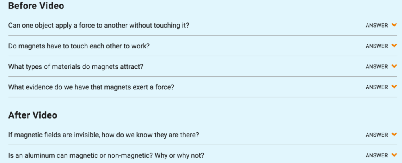Select 'Is an aluminum can magnetic or non-magnetic?' question
Screen dimensions: 402x163
point(106,155)
